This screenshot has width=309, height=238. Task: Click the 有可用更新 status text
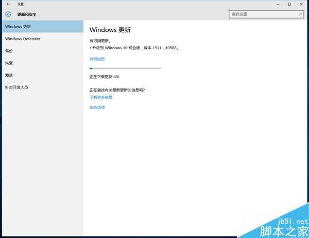click(100, 41)
